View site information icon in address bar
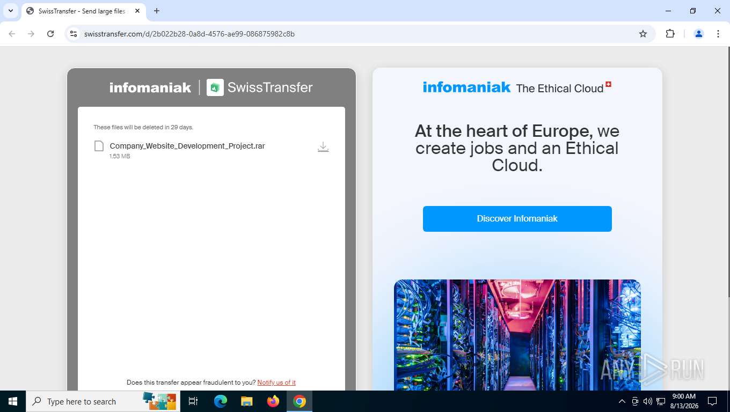This screenshot has width=730, height=412. pos(74,34)
